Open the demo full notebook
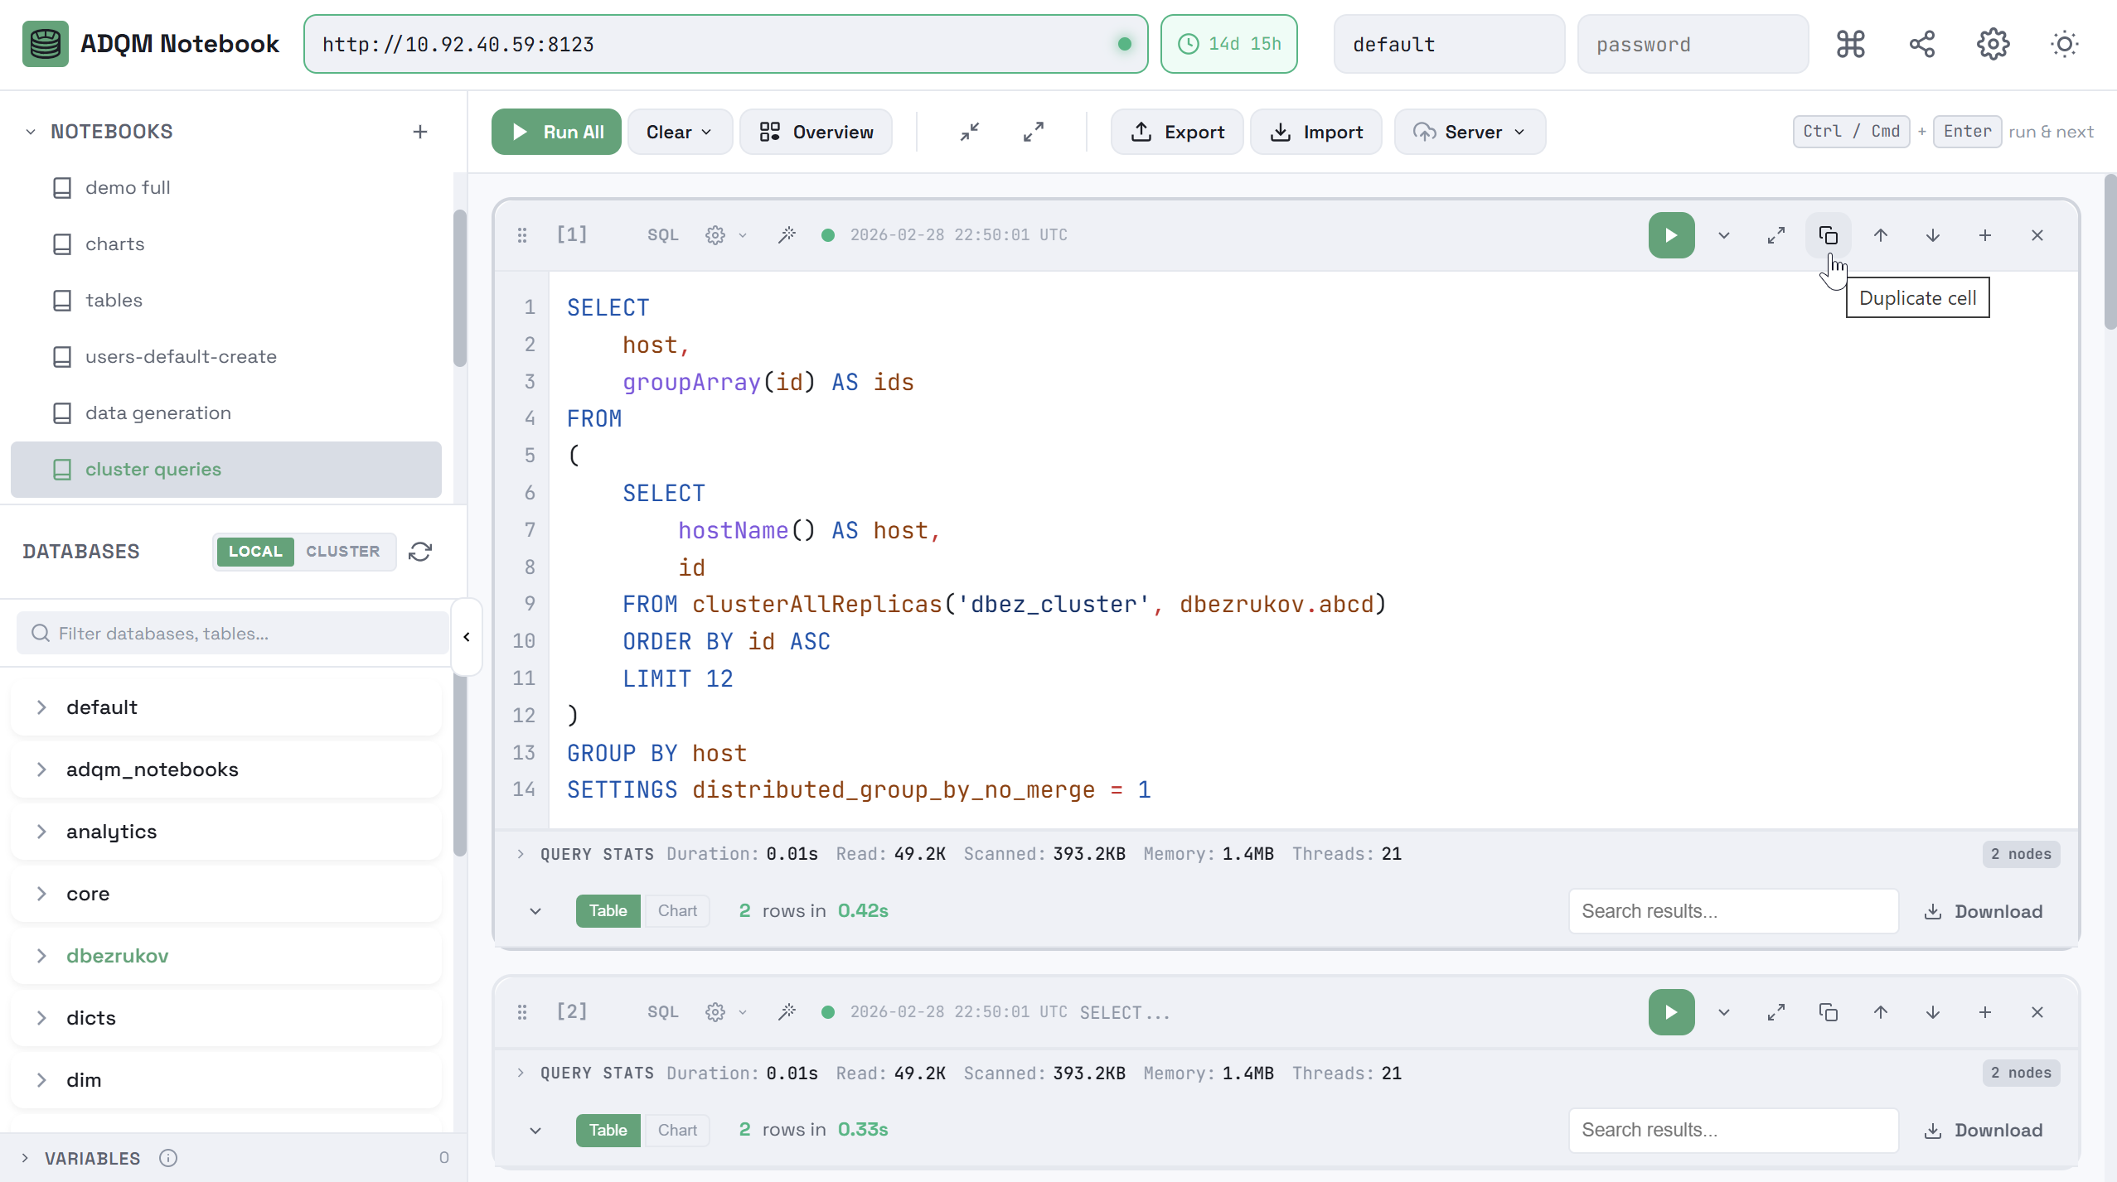 click(225, 188)
